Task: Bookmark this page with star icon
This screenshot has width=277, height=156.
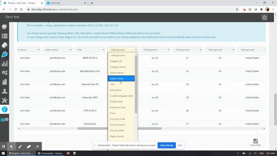Action: click(237, 10)
